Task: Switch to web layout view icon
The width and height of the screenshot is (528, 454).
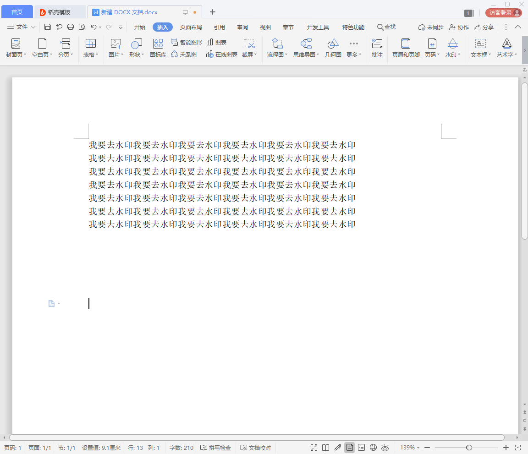Action: [x=373, y=448]
